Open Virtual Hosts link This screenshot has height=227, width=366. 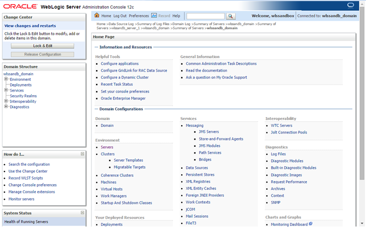point(112,189)
